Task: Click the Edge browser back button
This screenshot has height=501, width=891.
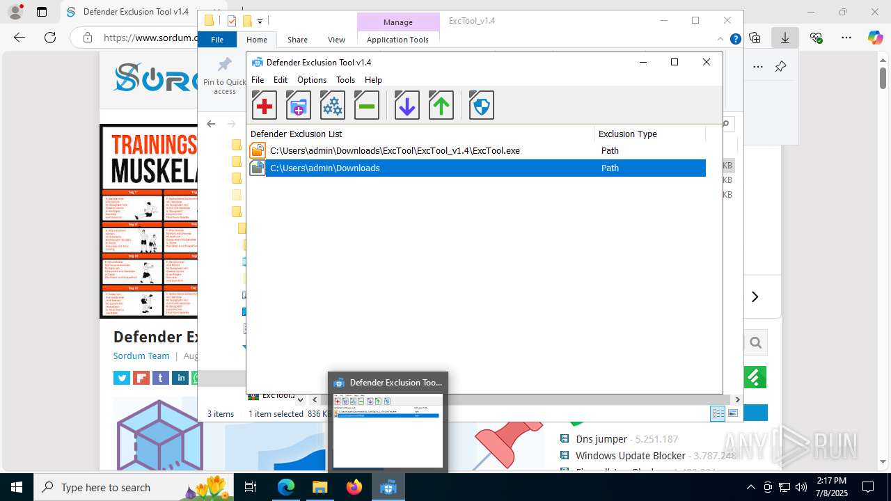Action: pos(19,38)
